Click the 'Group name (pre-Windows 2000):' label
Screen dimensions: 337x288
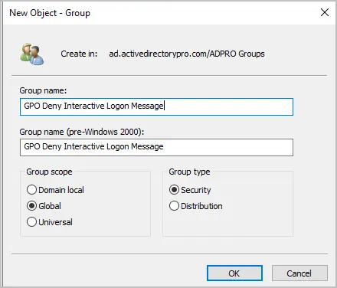pyautogui.click(x=82, y=132)
